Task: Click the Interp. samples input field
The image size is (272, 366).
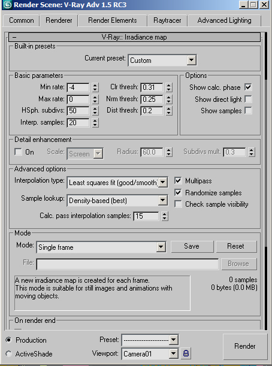Action: (78, 123)
